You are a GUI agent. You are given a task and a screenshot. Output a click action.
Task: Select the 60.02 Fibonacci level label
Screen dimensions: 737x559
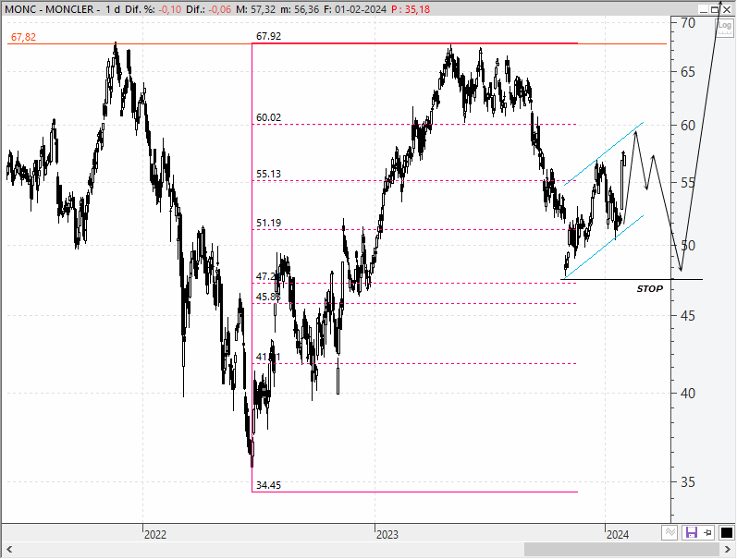tap(268, 117)
